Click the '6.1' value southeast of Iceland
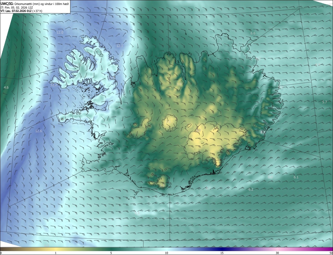This screenshot has height=255, width=333. [296, 177]
